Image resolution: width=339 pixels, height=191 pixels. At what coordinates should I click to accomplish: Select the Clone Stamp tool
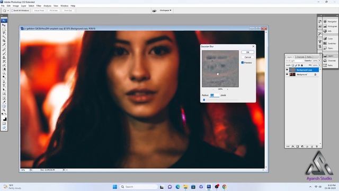[4, 57]
